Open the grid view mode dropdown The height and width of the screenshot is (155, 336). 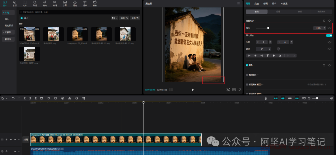(x=114, y=18)
